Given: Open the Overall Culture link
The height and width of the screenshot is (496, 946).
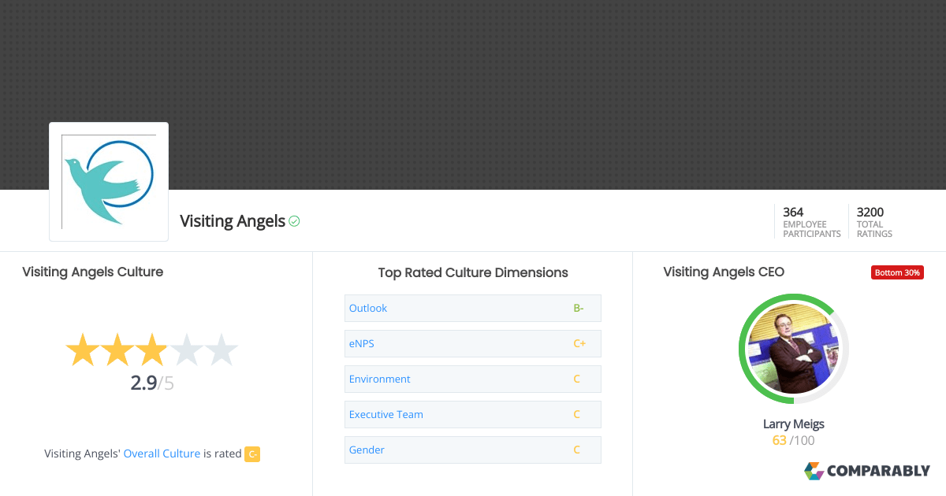Looking at the screenshot, I should point(162,453).
